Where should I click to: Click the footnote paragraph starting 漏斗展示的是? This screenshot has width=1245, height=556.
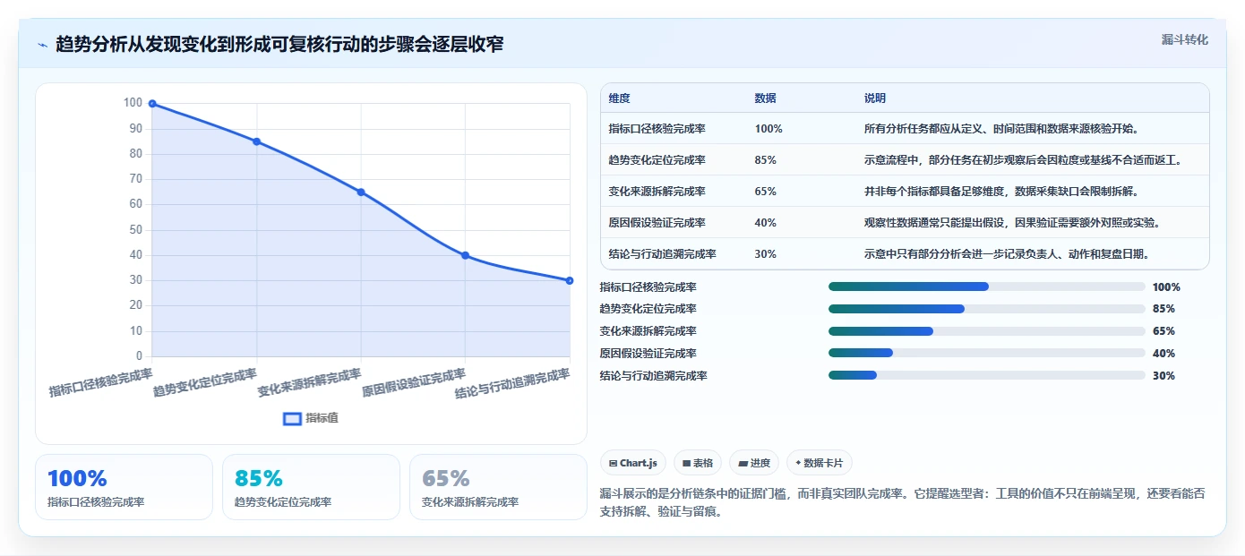[x=903, y=502]
